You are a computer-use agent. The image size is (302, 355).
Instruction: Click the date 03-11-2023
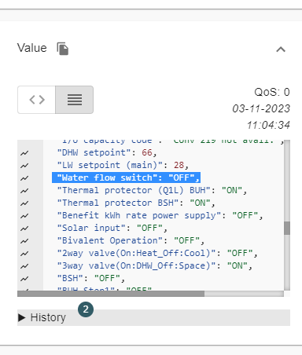[x=261, y=108]
